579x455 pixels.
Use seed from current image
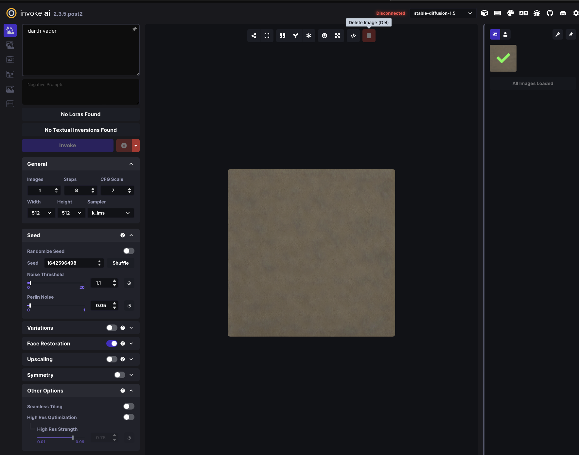tap(295, 36)
